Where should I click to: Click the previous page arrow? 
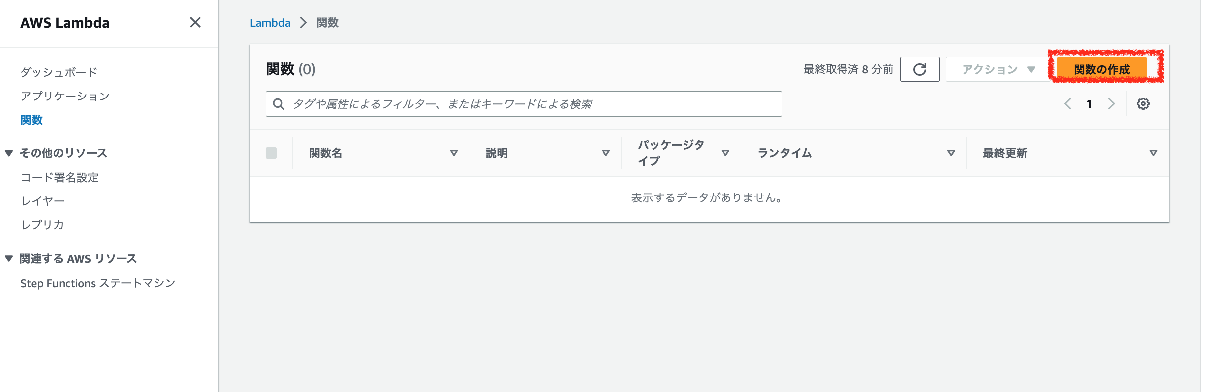[1068, 103]
